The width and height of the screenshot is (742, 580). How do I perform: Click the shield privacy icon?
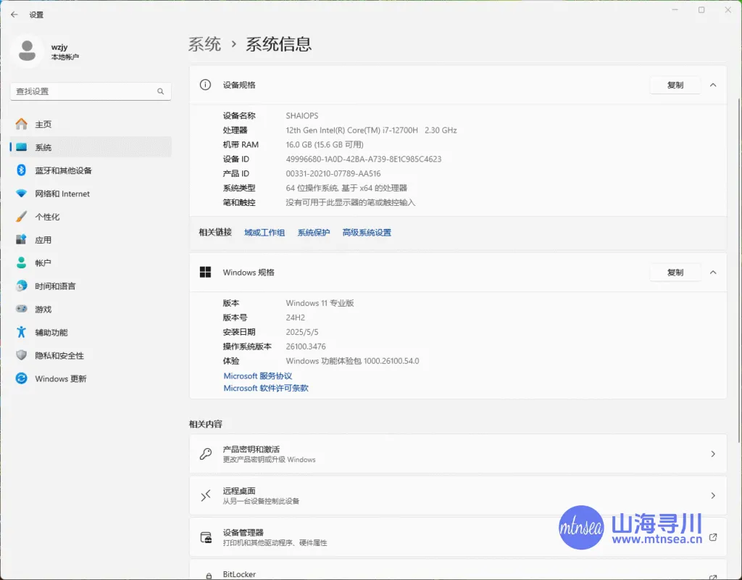click(21, 355)
